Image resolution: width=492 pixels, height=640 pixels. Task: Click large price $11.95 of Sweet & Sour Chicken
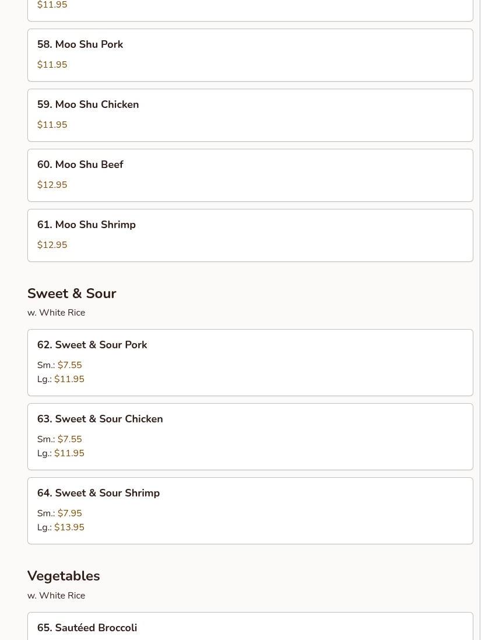pyautogui.click(x=69, y=453)
